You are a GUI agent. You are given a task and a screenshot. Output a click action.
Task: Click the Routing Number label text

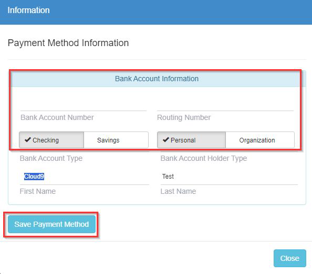184,117
